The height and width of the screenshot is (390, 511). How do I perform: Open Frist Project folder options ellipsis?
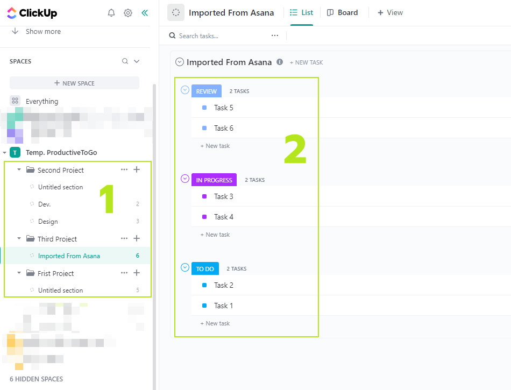124,273
